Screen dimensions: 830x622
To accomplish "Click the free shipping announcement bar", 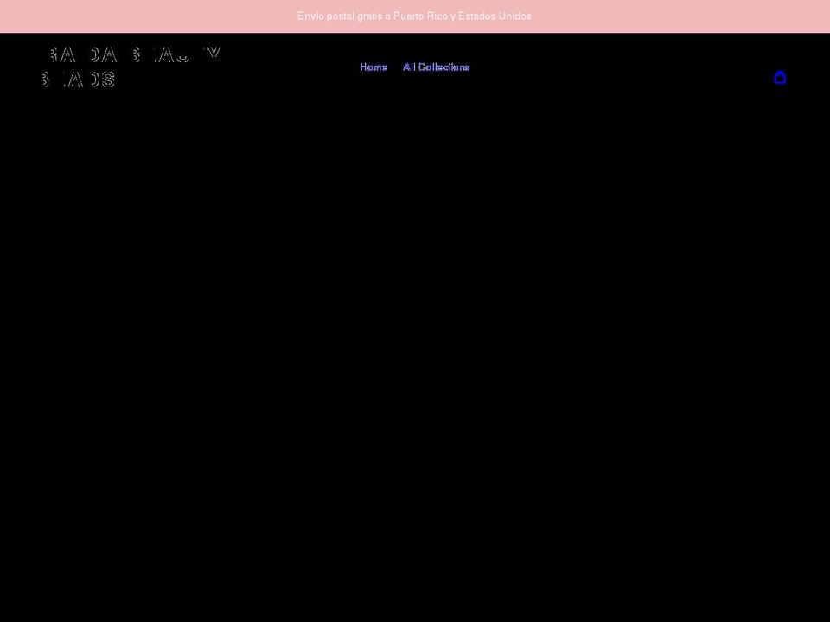I will (414, 16).
